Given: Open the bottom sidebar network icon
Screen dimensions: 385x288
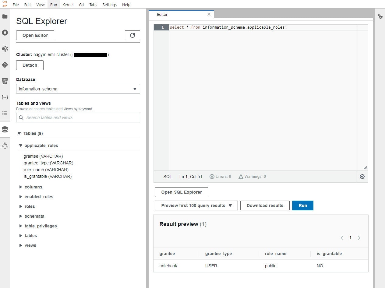Looking at the screenshot, I should pos(5,146).
